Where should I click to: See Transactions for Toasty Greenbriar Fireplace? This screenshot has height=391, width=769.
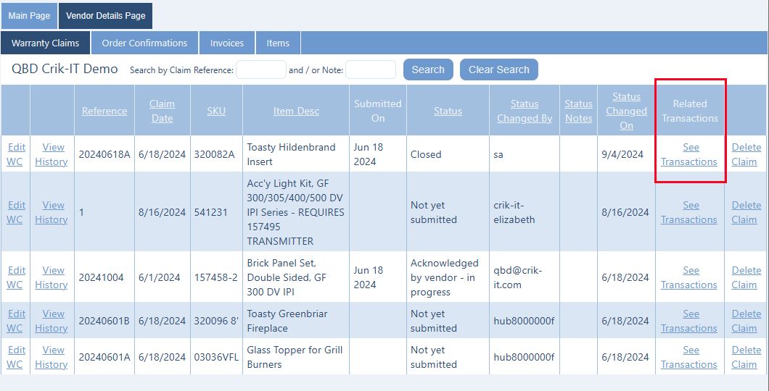point(689,321)
